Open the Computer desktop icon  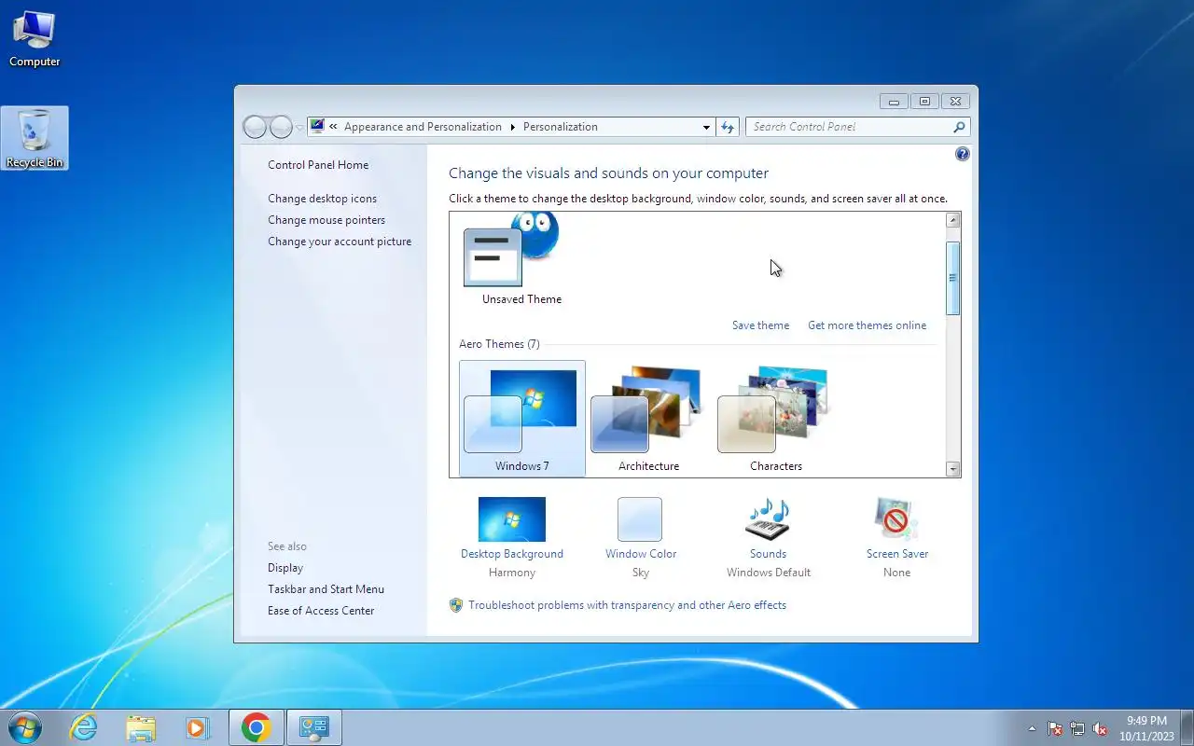(35, 39)
